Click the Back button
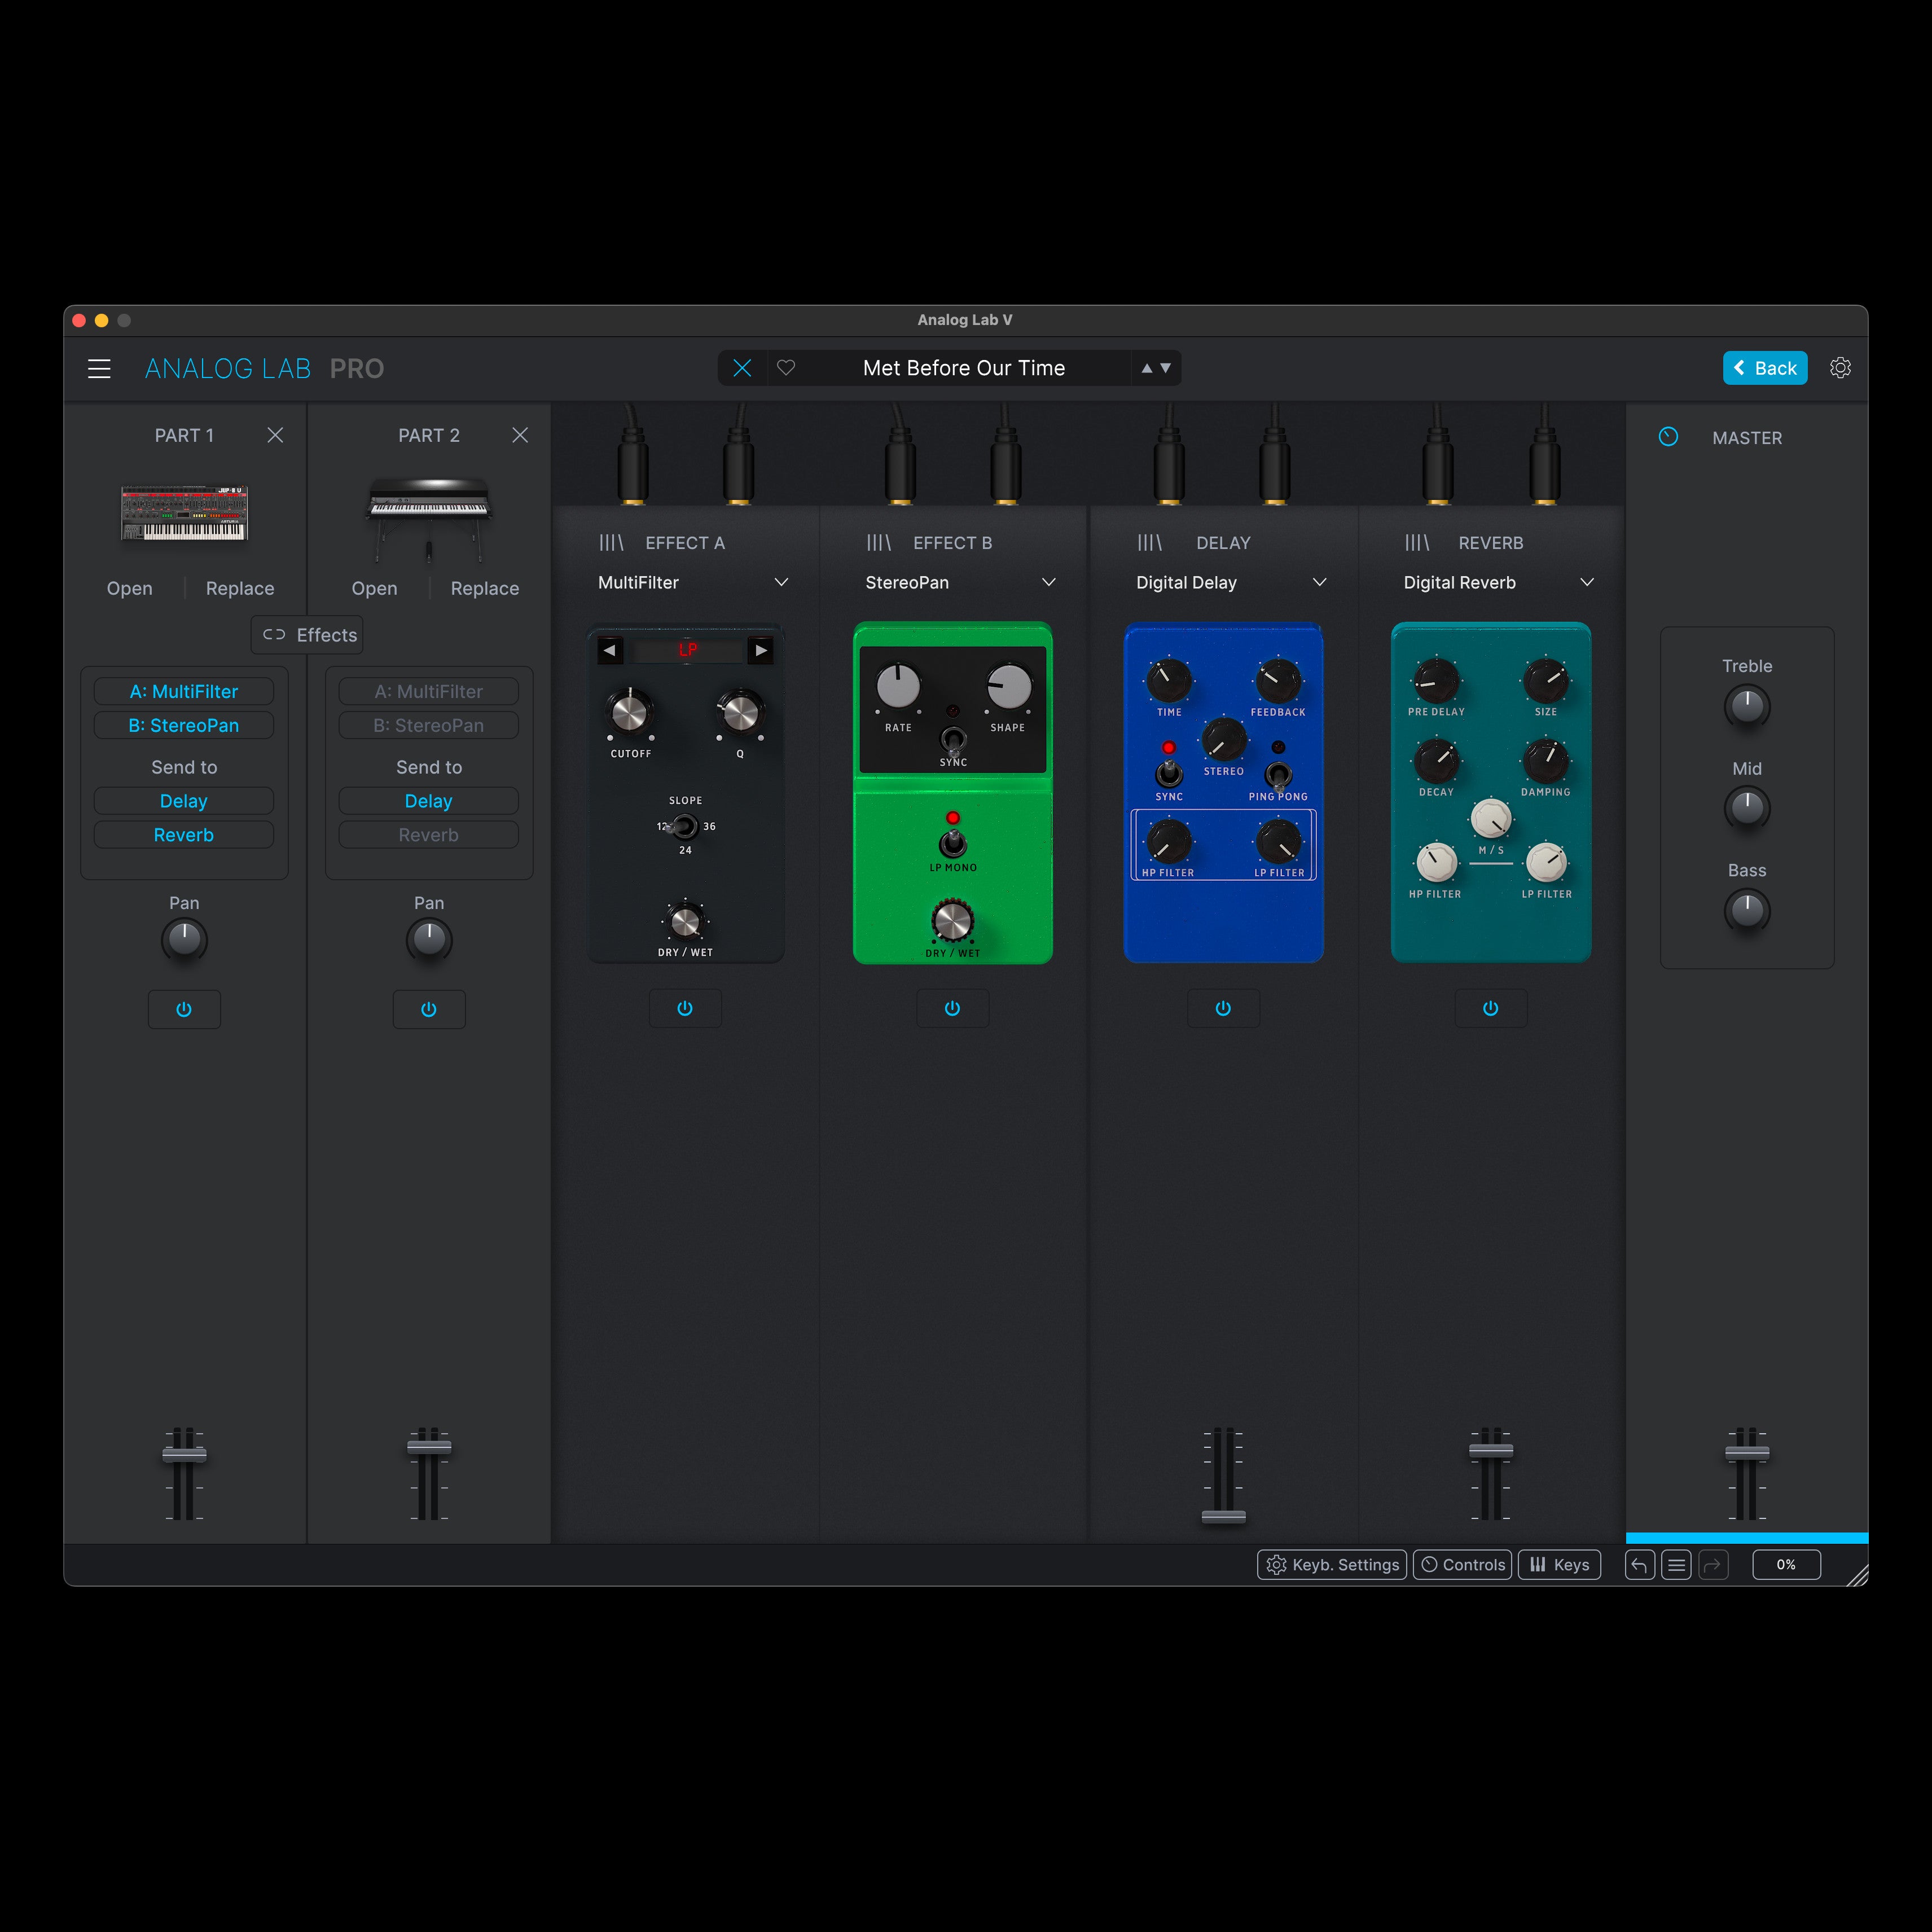Image resolution: width=1932 pixels, height=1932 pixels. point(1765,368)
